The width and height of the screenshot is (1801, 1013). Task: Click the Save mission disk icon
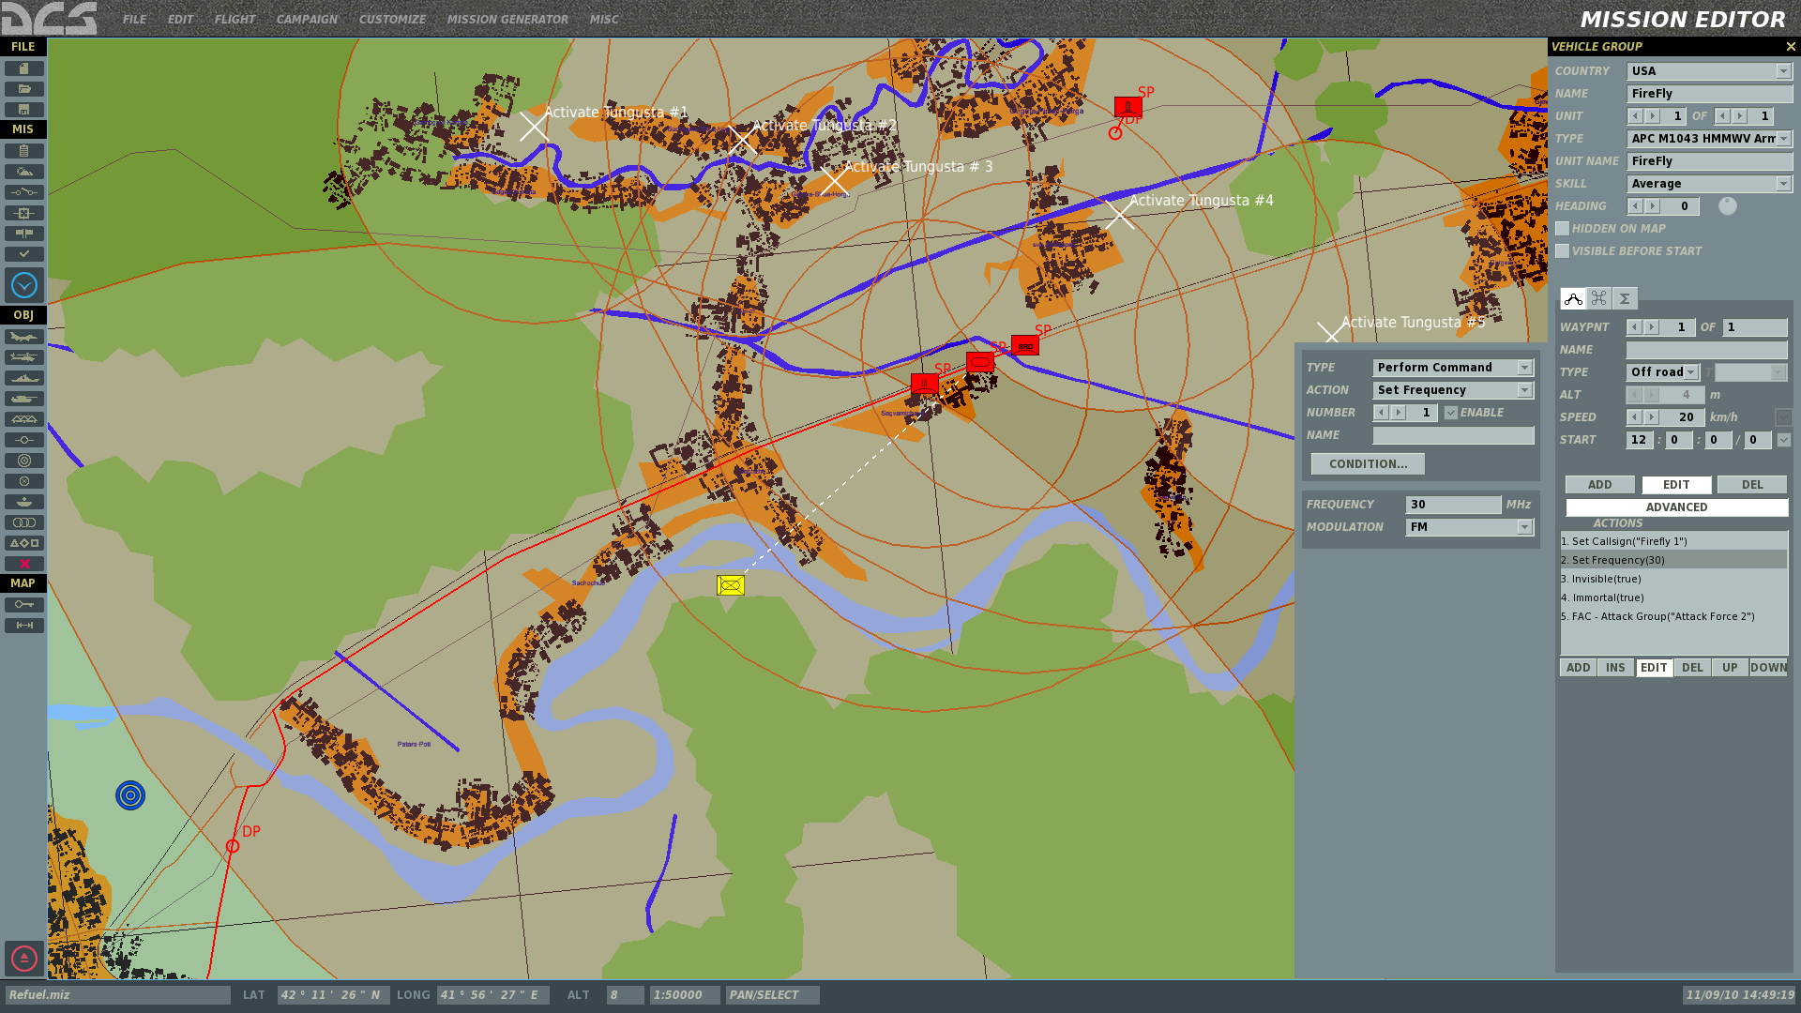24,110
